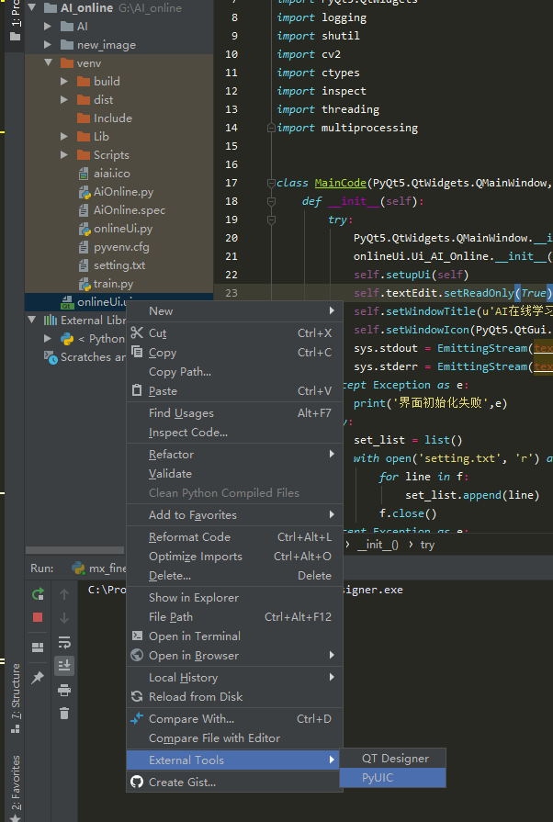This screenshot has width=553, height=822.
Task: Open the 2: Favorites tool window tab
Action: [16, 788]
